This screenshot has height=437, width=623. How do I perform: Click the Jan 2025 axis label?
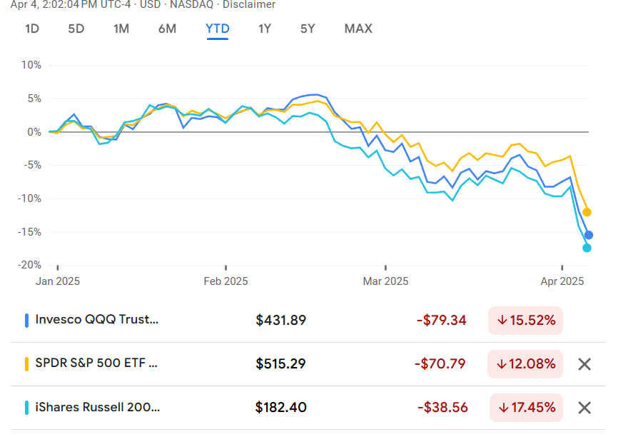[x=58, y=281]
